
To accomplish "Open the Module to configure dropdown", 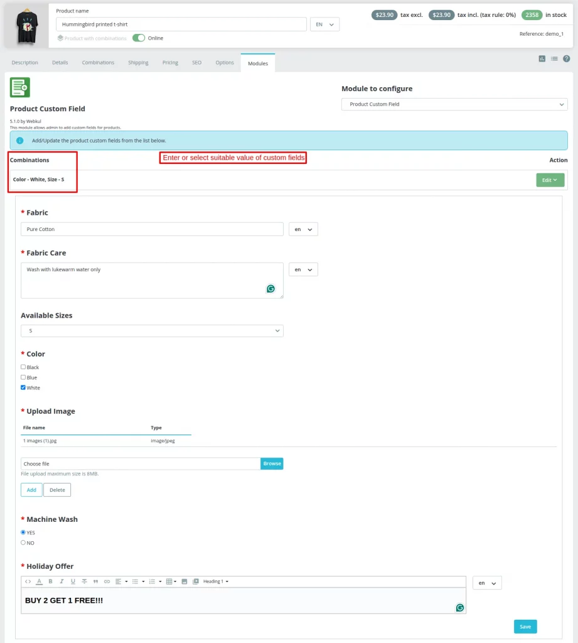I will click(x=454, y=104).
